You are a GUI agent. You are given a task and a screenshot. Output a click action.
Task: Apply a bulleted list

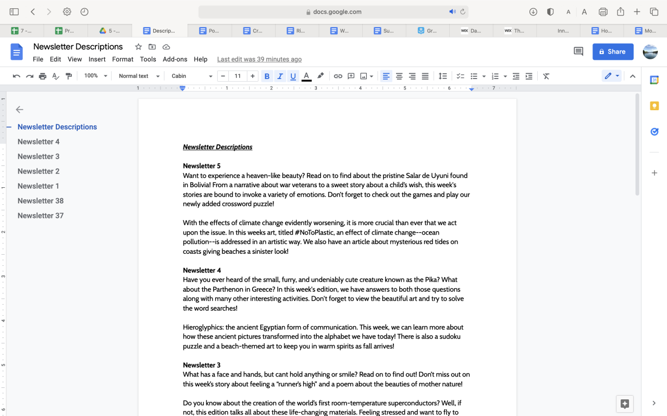pyautogui.click(x=474, y=76)
